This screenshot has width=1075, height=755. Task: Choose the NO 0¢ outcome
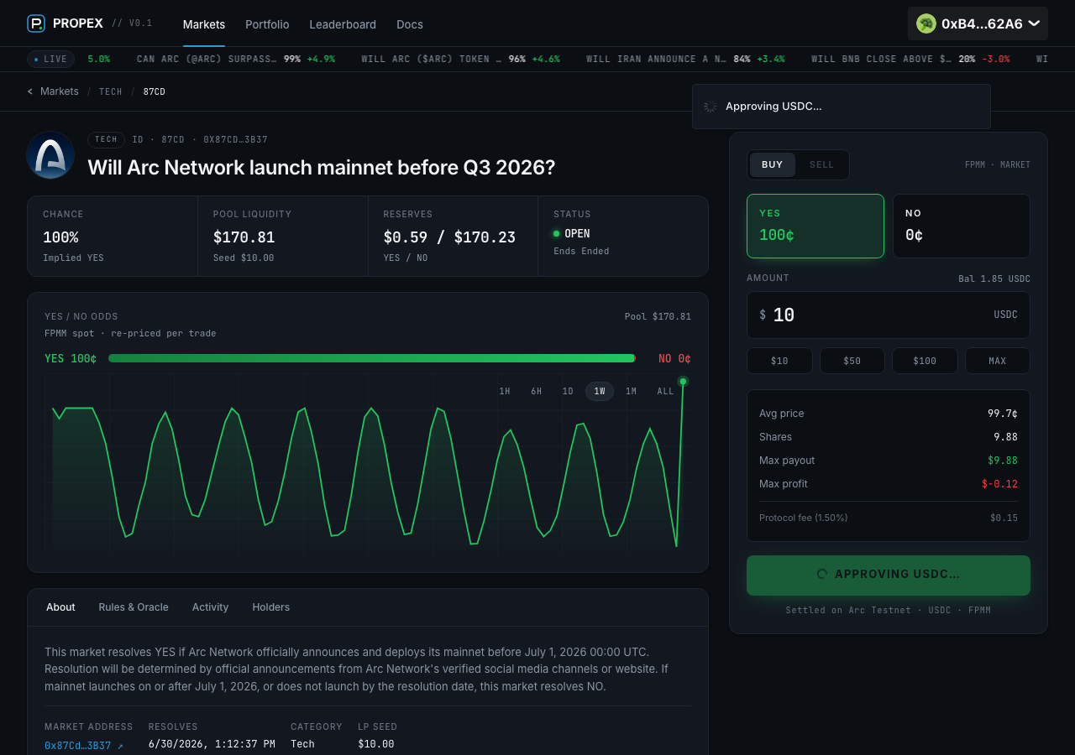[961, 226]
